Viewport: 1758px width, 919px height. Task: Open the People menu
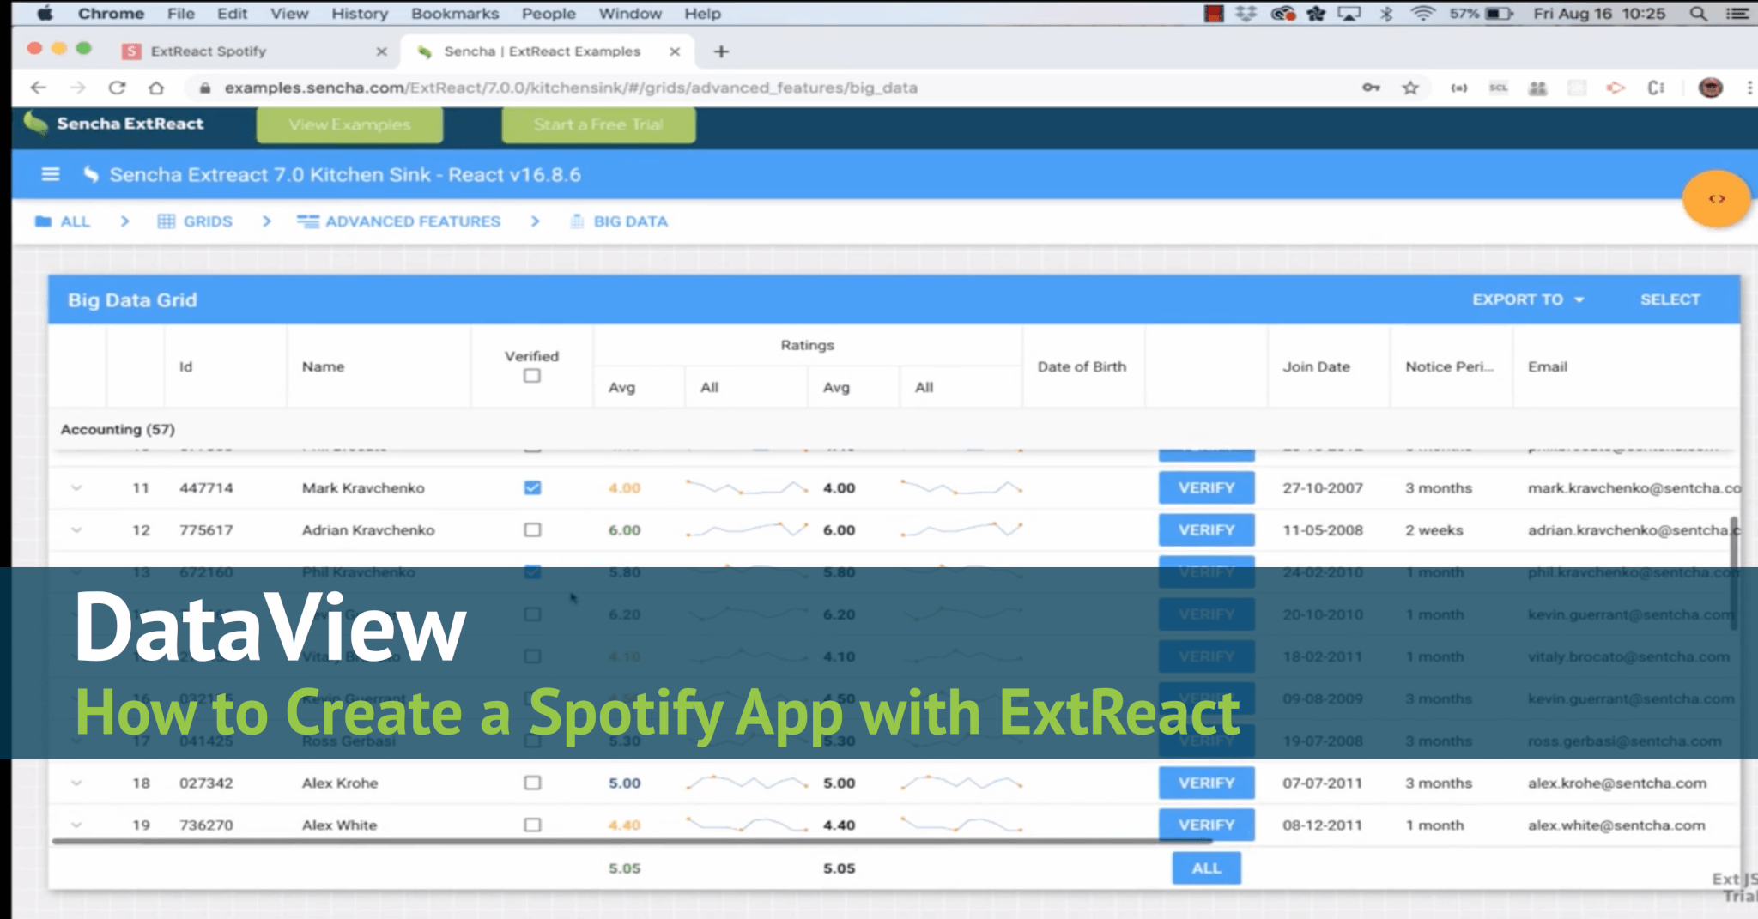(549, 14)
